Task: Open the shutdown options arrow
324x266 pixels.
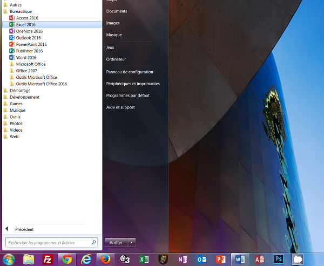Action: [x=132, y=243]
